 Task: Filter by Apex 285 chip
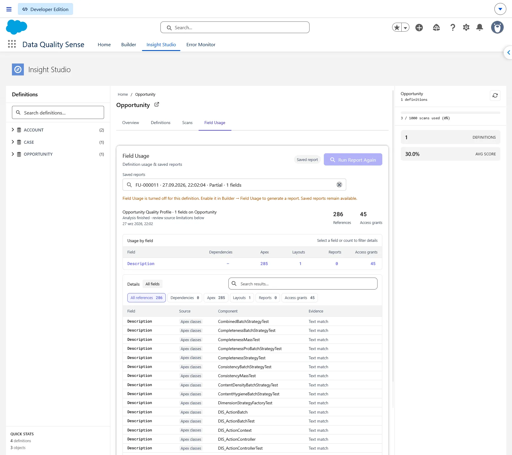tap(216, 298)
